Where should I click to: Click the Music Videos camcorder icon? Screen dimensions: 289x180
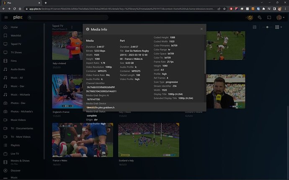[5, 120]
